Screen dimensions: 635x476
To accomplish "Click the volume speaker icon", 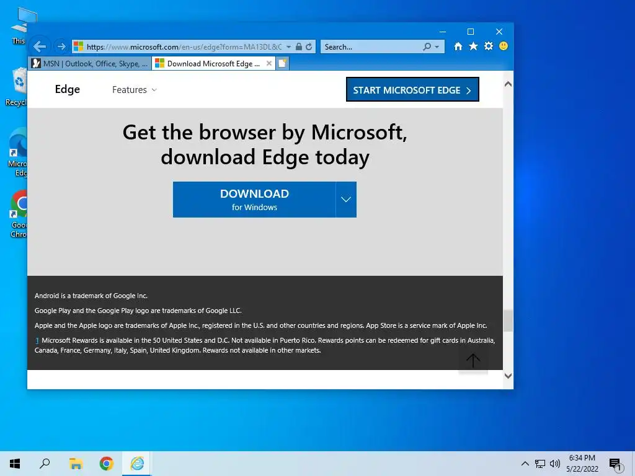I will click(555, 464).
